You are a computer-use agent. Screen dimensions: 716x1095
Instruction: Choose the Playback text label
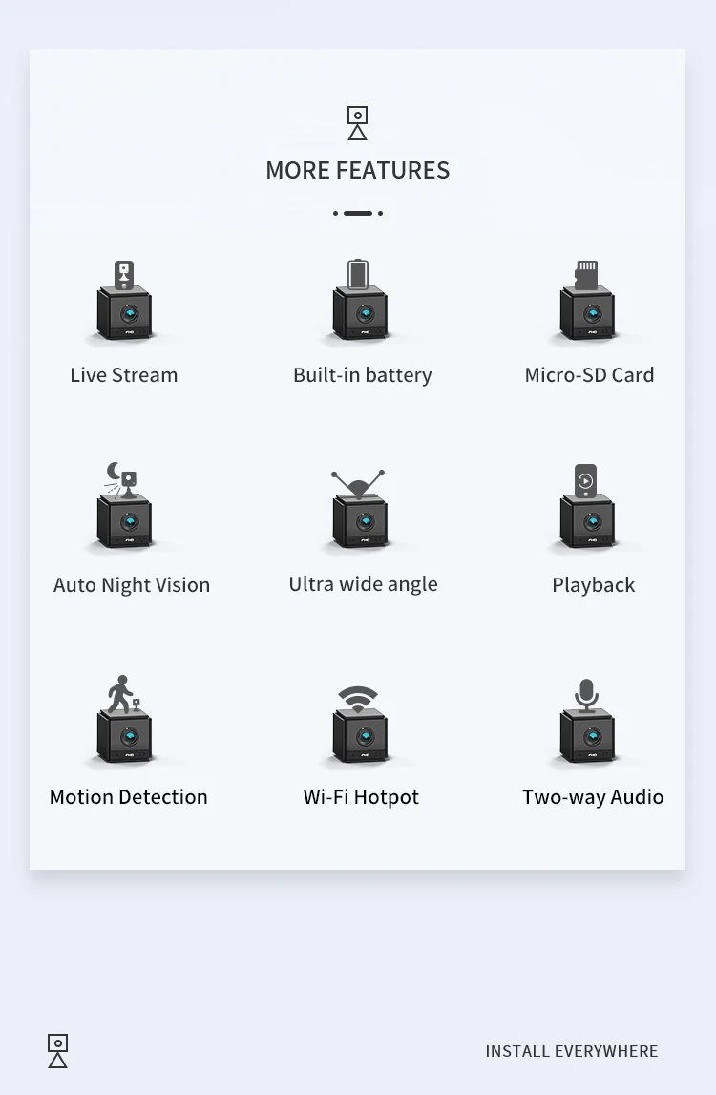[594, 585]
